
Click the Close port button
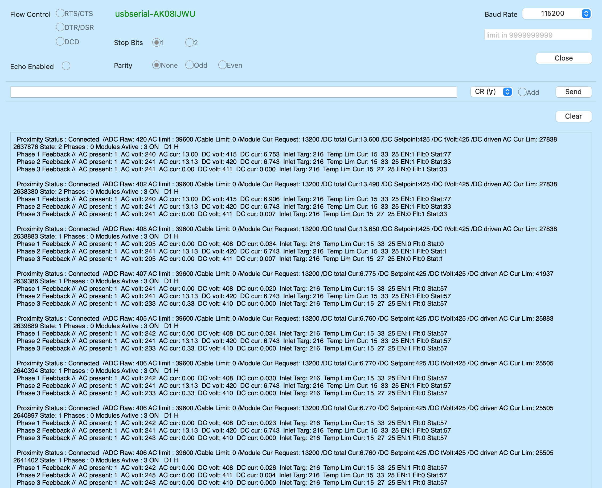[564, 58]
